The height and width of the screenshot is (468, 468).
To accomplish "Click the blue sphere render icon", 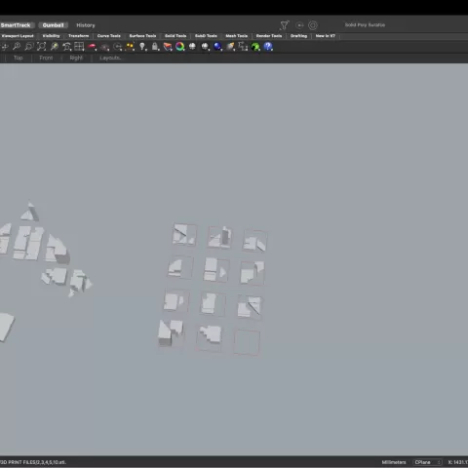I will pos(217,47).
